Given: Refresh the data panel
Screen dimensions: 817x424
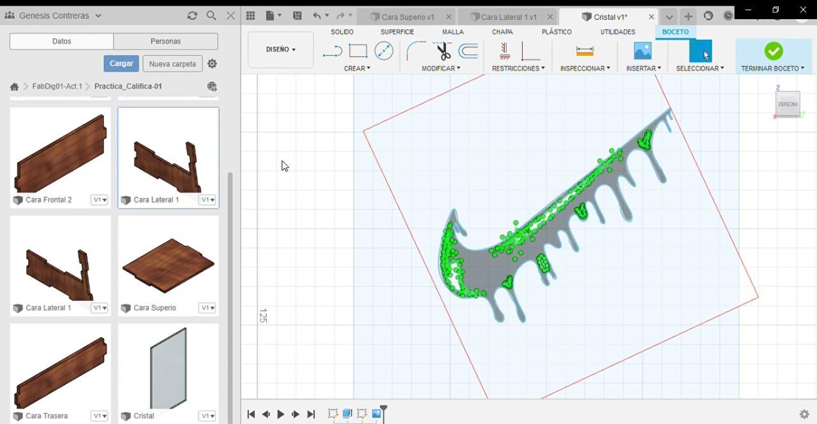Looking at the screenshot, I should tap(192, 15).
